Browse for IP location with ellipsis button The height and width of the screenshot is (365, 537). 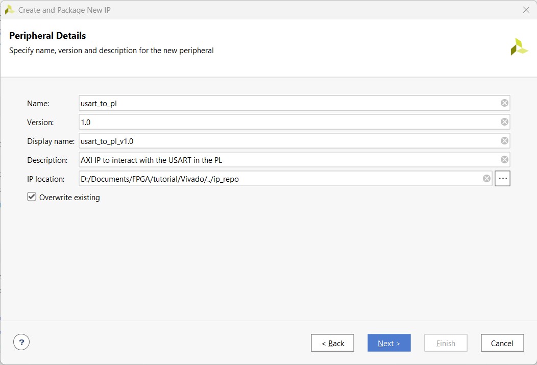click(x=503, y=179)
